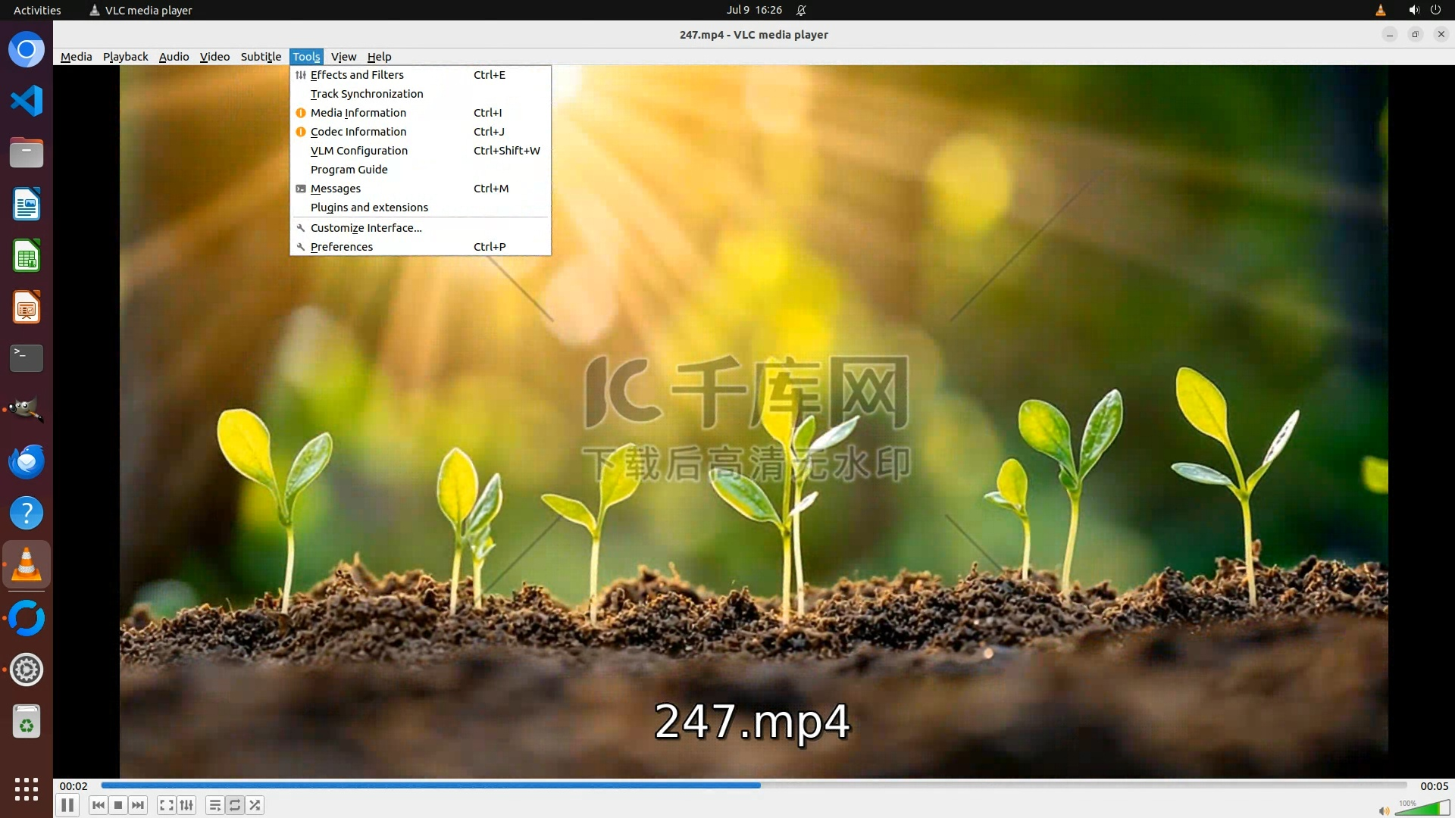
Task: Click the previous media button
Action: tap(99, 805)
